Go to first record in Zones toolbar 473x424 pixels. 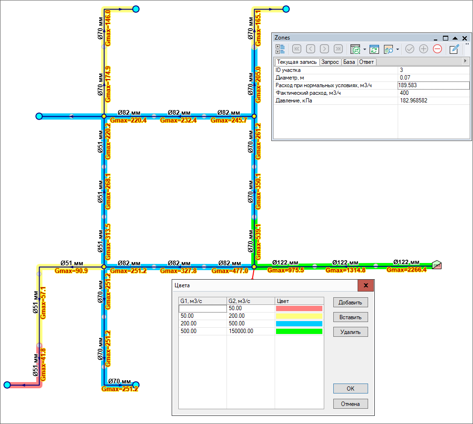coord(297,49)
